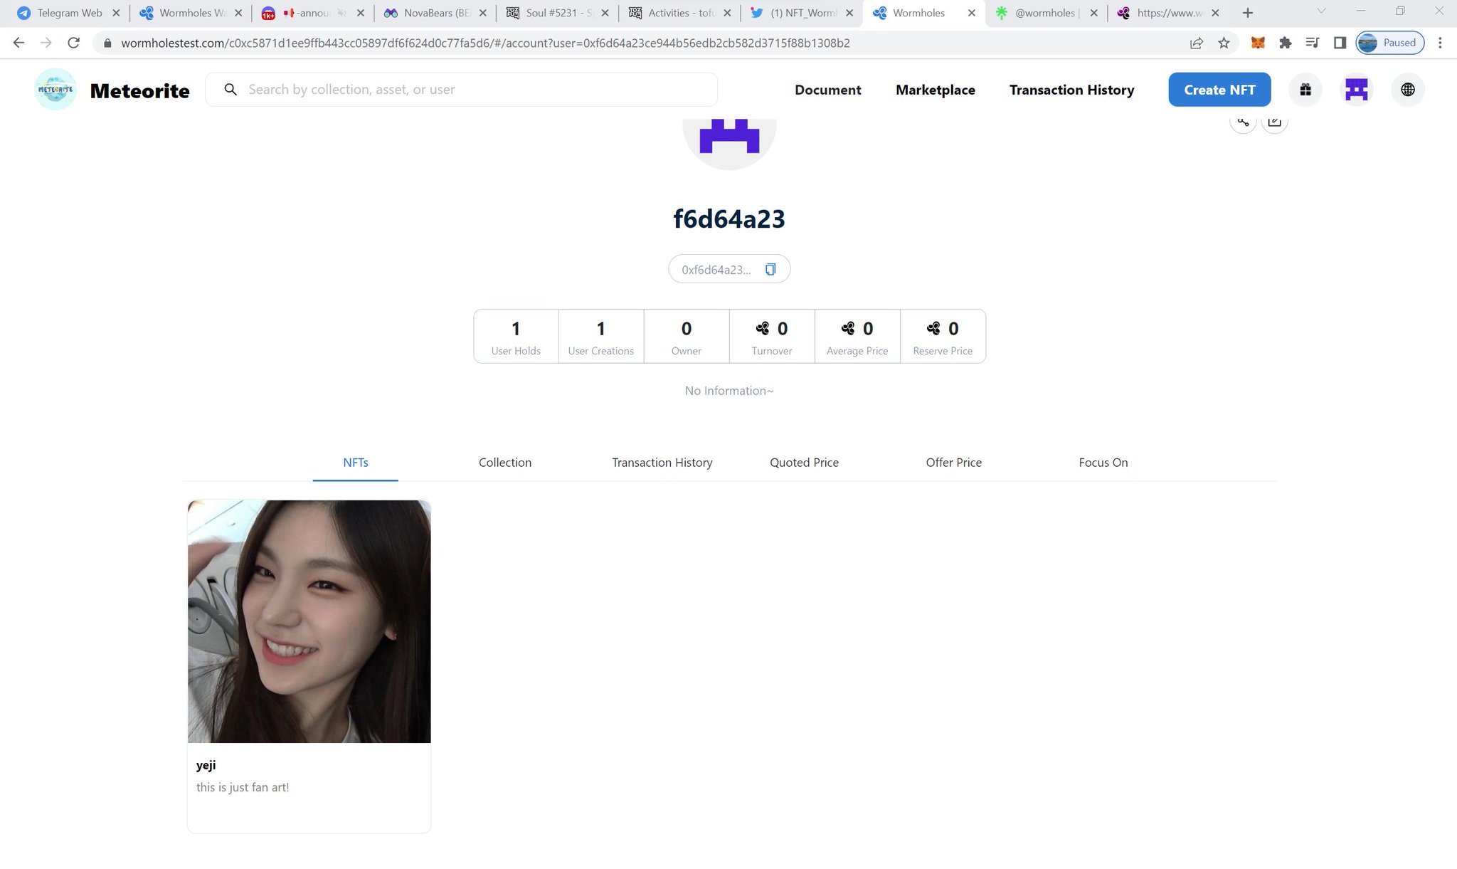
Task: Go to Transaction History in the header
Action: (1071, 90)
